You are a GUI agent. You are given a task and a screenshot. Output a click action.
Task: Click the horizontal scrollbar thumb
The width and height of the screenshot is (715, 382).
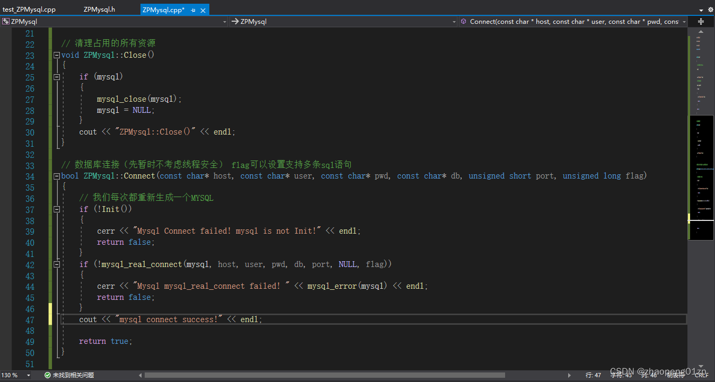click(324, 375)
